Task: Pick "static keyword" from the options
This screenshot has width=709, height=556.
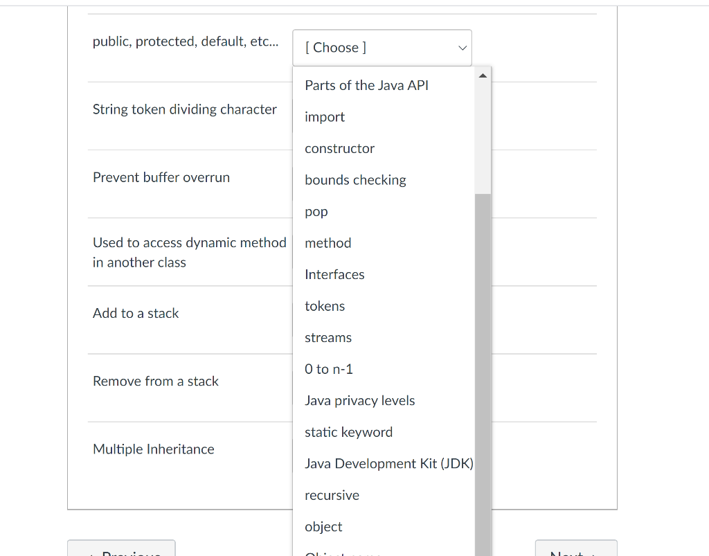Action: pos(349,432)
